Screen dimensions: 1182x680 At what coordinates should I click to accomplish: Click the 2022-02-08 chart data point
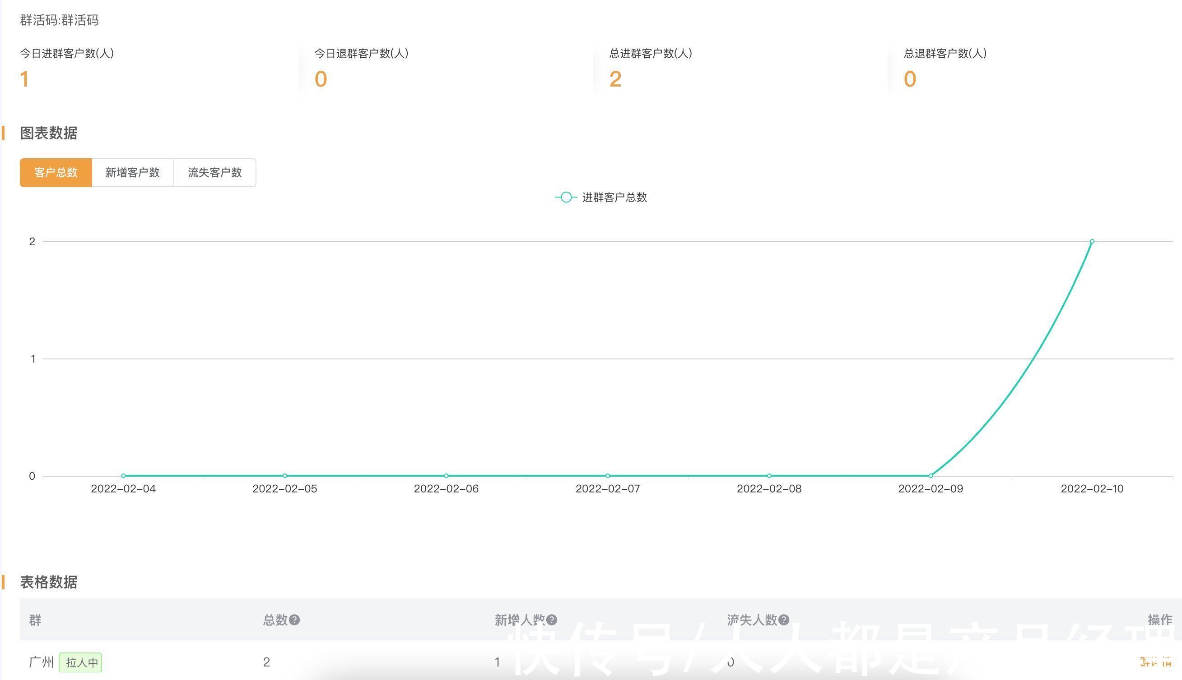(x=769, y=476)
